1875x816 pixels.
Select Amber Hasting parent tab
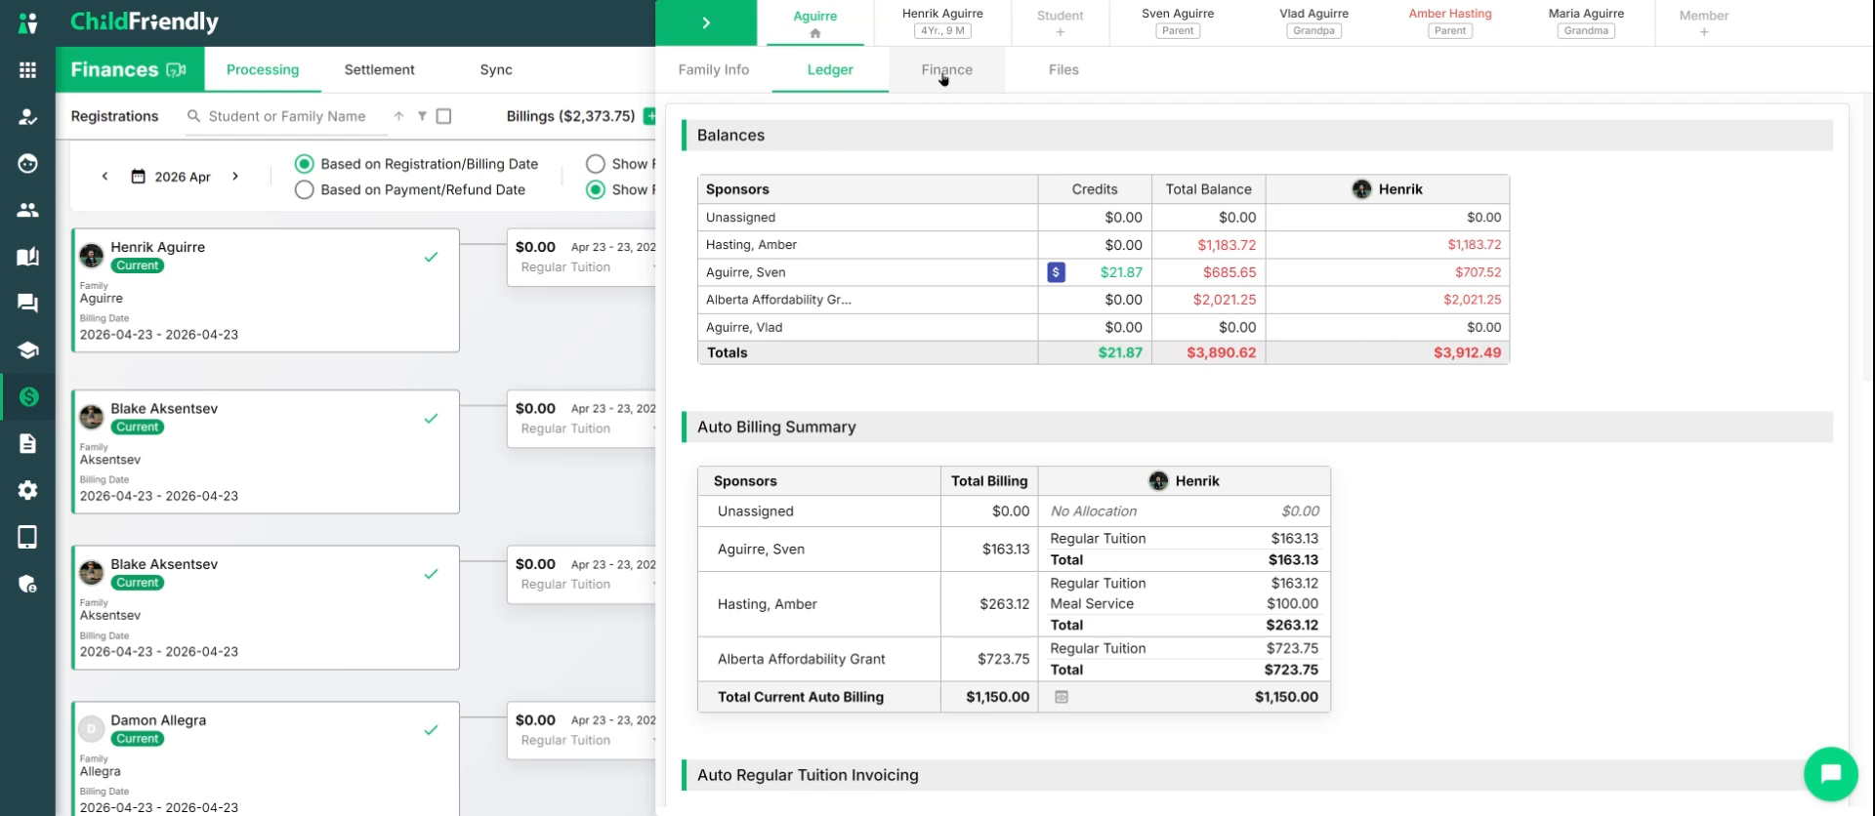[x=1450, y=22]
